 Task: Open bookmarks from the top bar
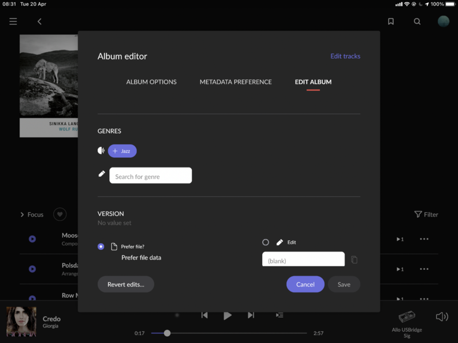tap(391, 22)
